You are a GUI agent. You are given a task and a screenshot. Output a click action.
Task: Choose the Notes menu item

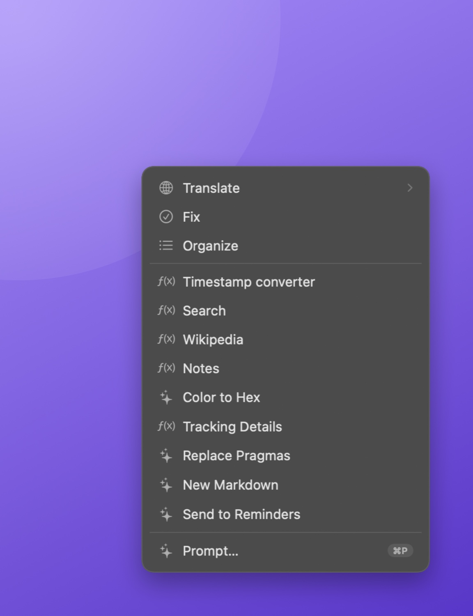click(x=286, y=368)
